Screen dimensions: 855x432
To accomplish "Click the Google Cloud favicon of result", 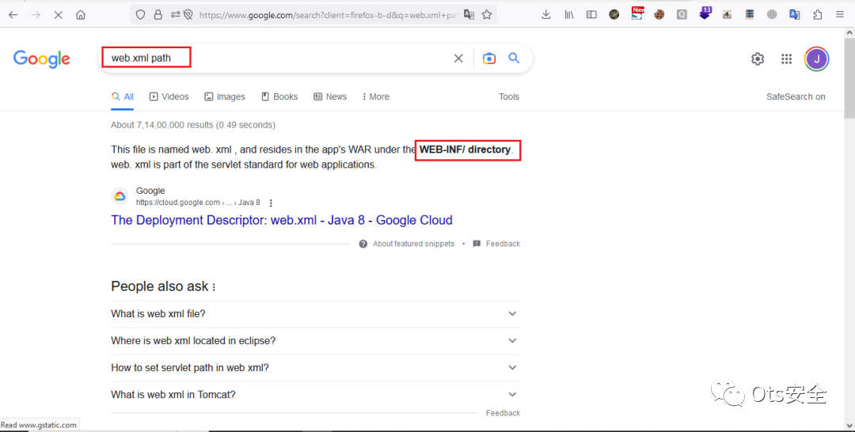I will (120, 196).
